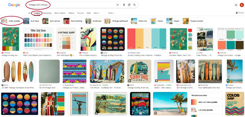The image size is (245, 117).
Task: Start voice search with microphone icon
Action: [124, 5]
